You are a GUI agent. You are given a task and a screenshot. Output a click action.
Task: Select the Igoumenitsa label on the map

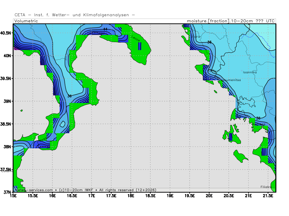point(229,80)
